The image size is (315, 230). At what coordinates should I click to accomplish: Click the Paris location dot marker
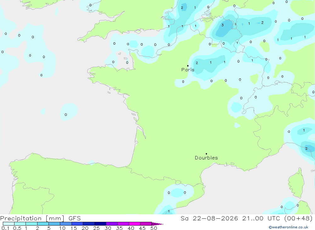point(188,66)
